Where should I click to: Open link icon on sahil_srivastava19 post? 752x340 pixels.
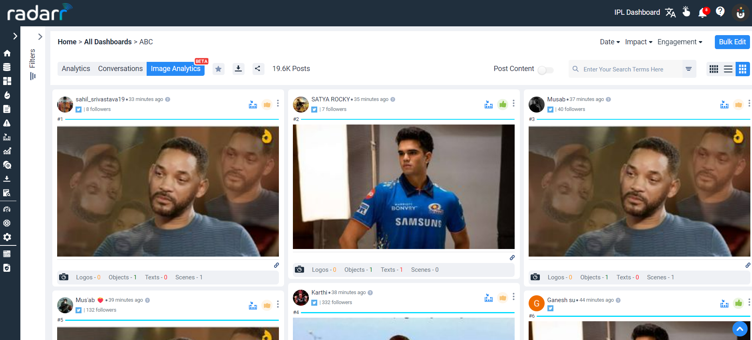coord(276,265)
